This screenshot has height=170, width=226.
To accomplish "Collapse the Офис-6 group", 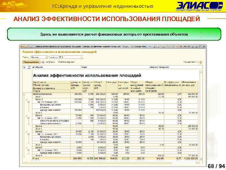I will pos(26,132).
